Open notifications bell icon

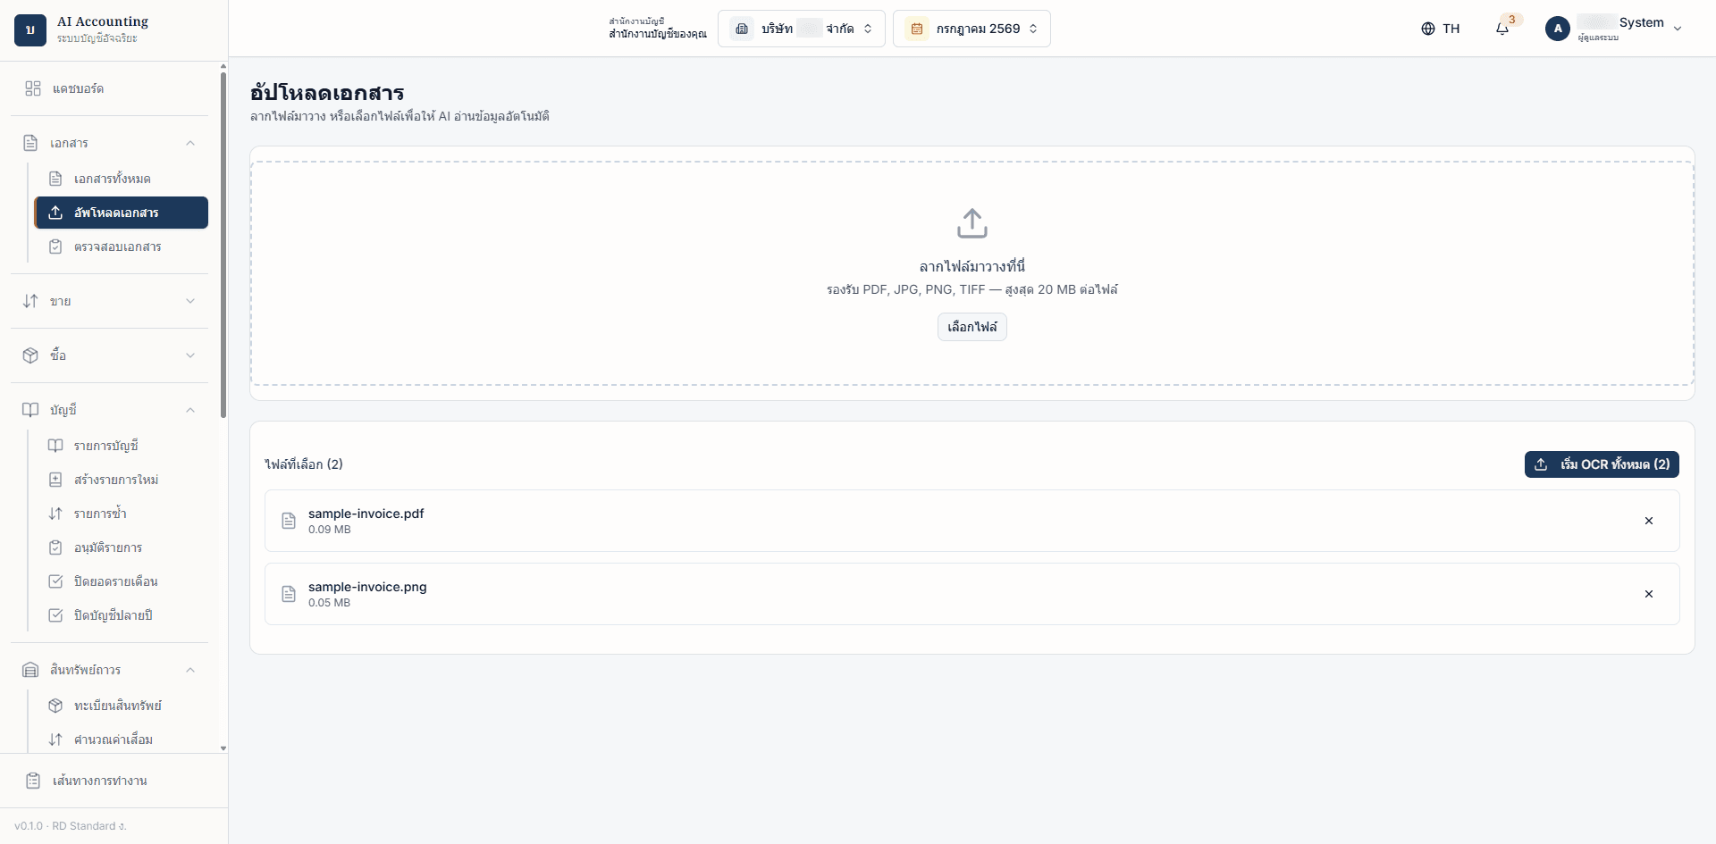1502,29
